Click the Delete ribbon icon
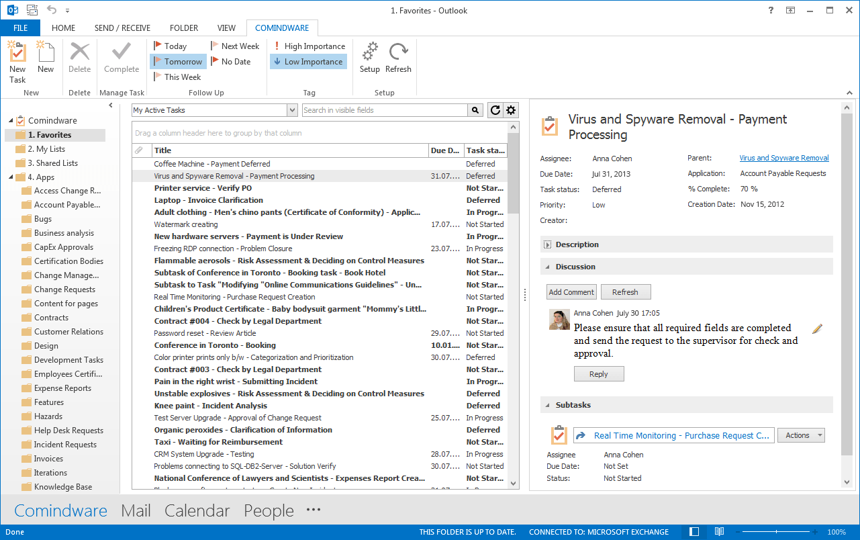 [80, 52]
